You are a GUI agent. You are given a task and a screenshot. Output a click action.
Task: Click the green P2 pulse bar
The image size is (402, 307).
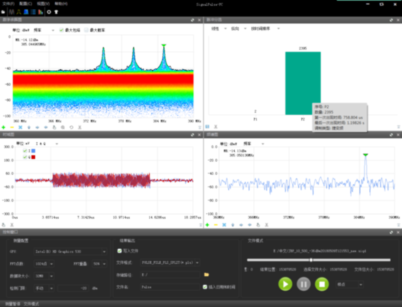pyautogui.click(x=303, y=83)
